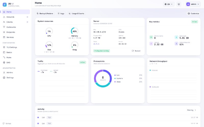Click the Upload metric icon
The image size is (204, 127).
(151, 43)
